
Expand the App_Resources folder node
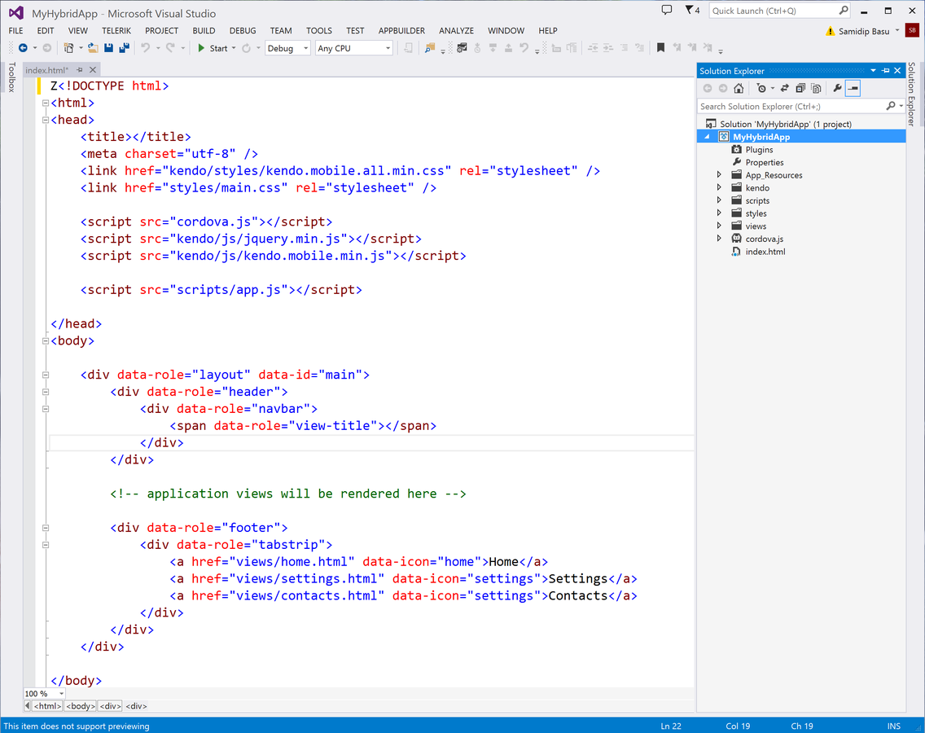pyautogui.click(x=719, y=174)
